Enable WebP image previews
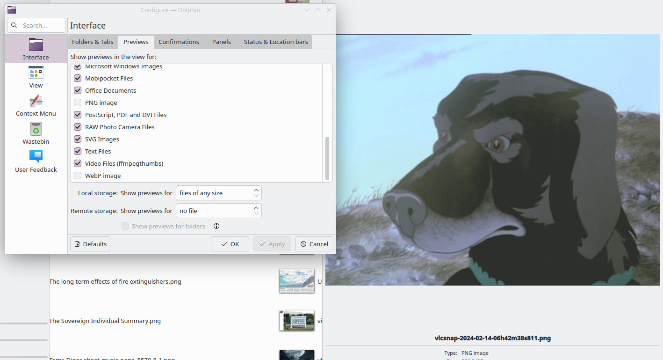 click(x=78, y=176)
